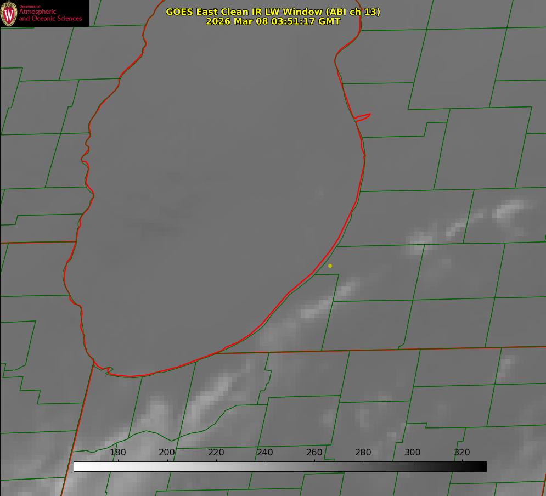Click the 240 colorbar label
The image size is (546, 496).
click(265, 453)
